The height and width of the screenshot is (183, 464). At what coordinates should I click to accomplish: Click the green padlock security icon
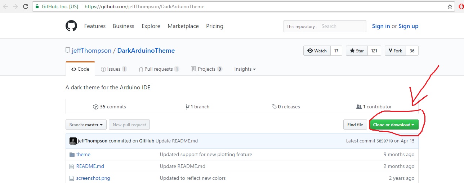pyautogui.click(x=37, y=6)
